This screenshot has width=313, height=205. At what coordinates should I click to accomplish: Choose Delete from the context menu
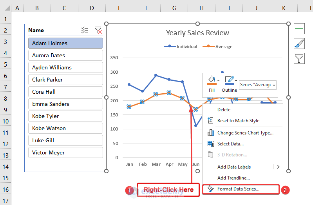point(243,110)
